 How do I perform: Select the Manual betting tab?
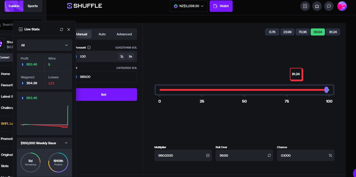pos(82,34)
